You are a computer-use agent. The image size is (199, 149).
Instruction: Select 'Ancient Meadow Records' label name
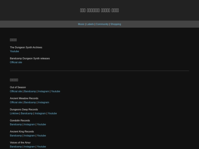[24, 98]
